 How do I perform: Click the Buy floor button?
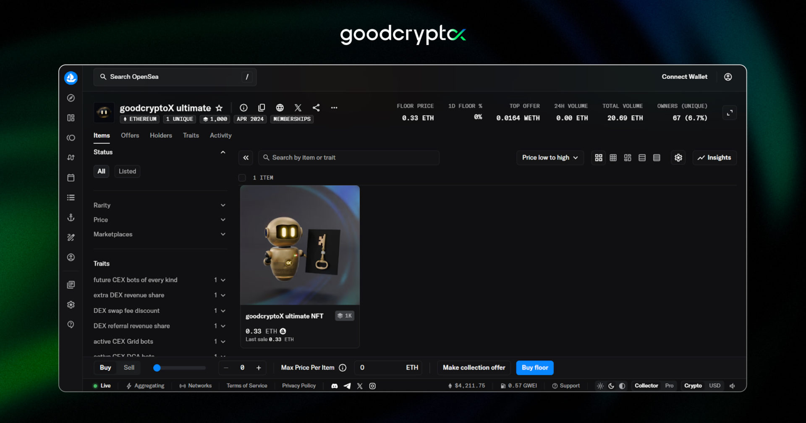(534, 368)
